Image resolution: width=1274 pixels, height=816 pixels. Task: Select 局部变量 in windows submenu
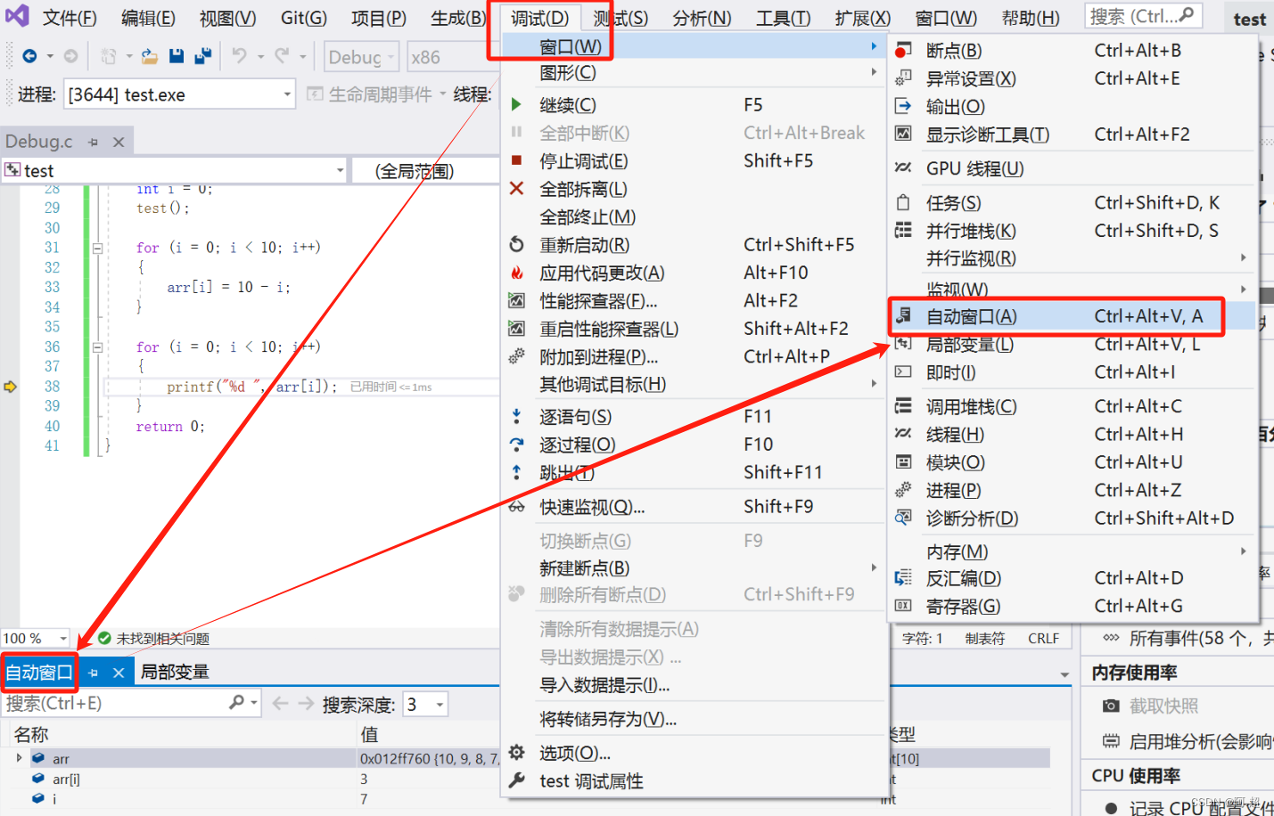1073,345
